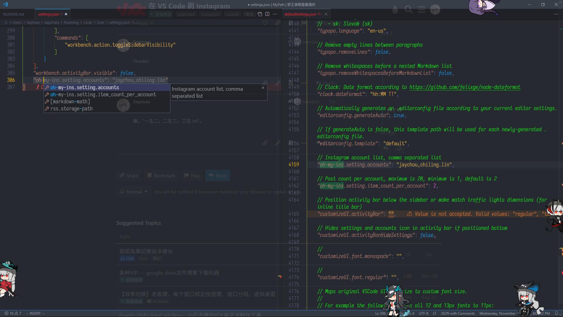Open the right editor More Actions ellipsis
Image resolution: width=563 pixels, height=317 pixels.
click(x=556, y=14)
